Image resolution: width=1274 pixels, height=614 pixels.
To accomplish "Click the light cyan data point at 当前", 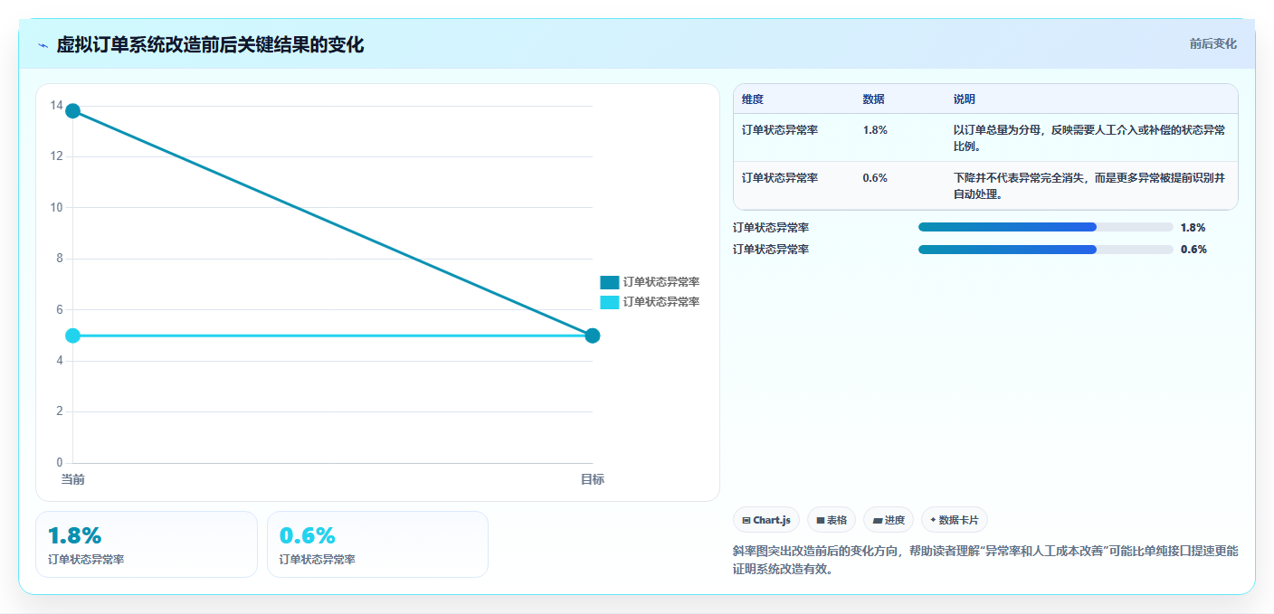I will [72, 335].
